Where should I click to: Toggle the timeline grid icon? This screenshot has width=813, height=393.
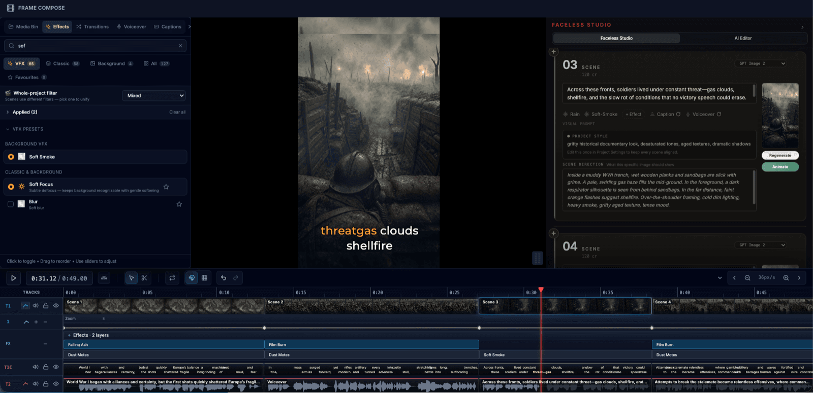[x=204, y=278]
